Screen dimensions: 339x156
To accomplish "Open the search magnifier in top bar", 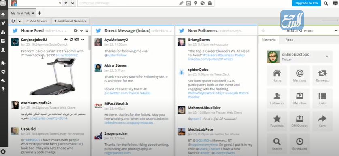I will [x=326, y=3].
